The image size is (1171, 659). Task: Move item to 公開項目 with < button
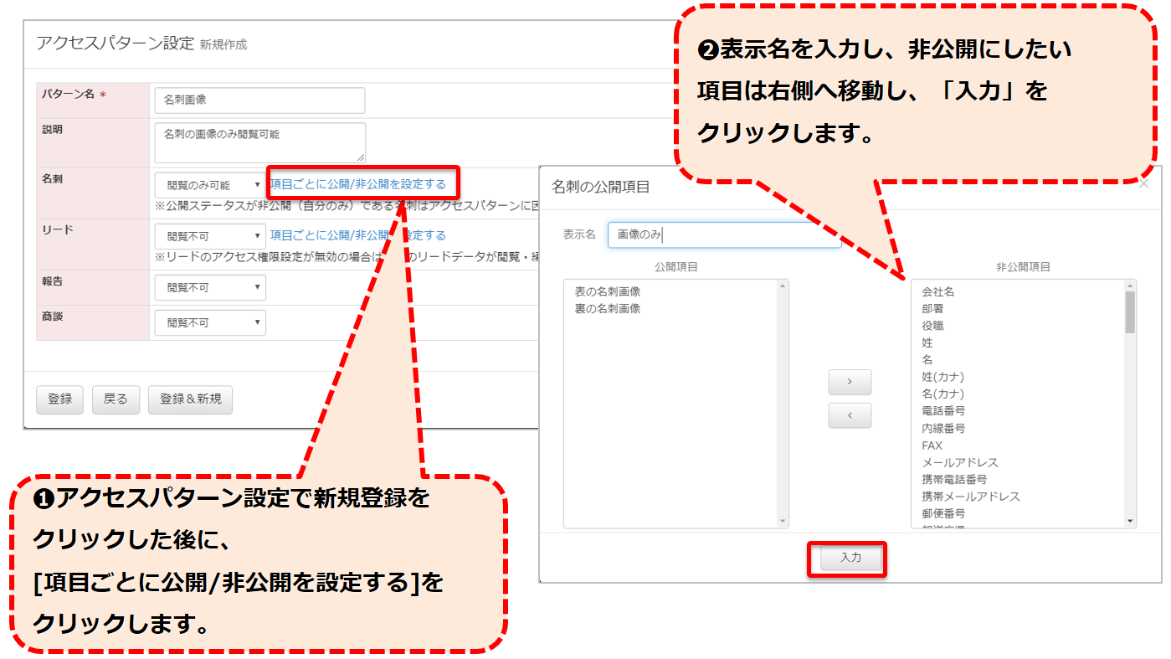tap(850, 415)
